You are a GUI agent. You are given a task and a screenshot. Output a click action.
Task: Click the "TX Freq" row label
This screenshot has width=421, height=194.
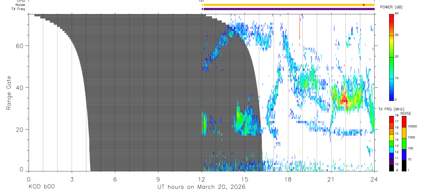[x=18, y=9]
